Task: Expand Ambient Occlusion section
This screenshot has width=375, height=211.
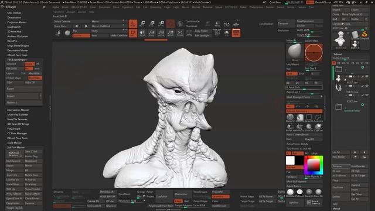Action: click(18, 36)
